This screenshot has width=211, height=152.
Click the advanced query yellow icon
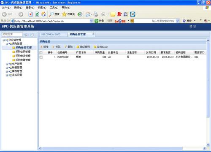click(78, 47)
